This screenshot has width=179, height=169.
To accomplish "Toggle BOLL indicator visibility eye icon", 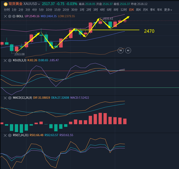I will pos(14,16).
